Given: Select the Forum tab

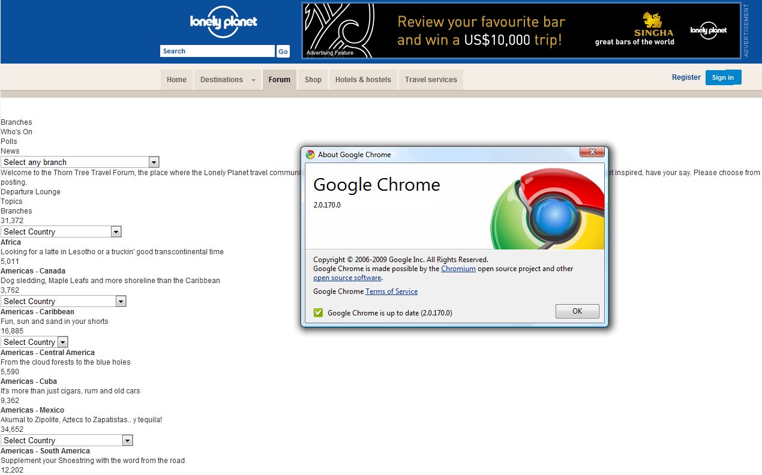Looking at the screenshot, I should point(280,80).
